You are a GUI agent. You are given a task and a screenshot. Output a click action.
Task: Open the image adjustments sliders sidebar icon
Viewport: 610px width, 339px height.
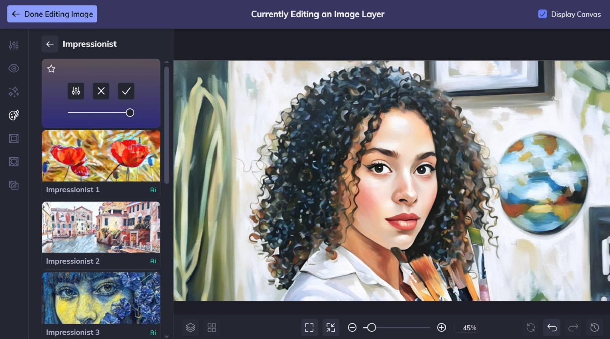tap(14, 45)
